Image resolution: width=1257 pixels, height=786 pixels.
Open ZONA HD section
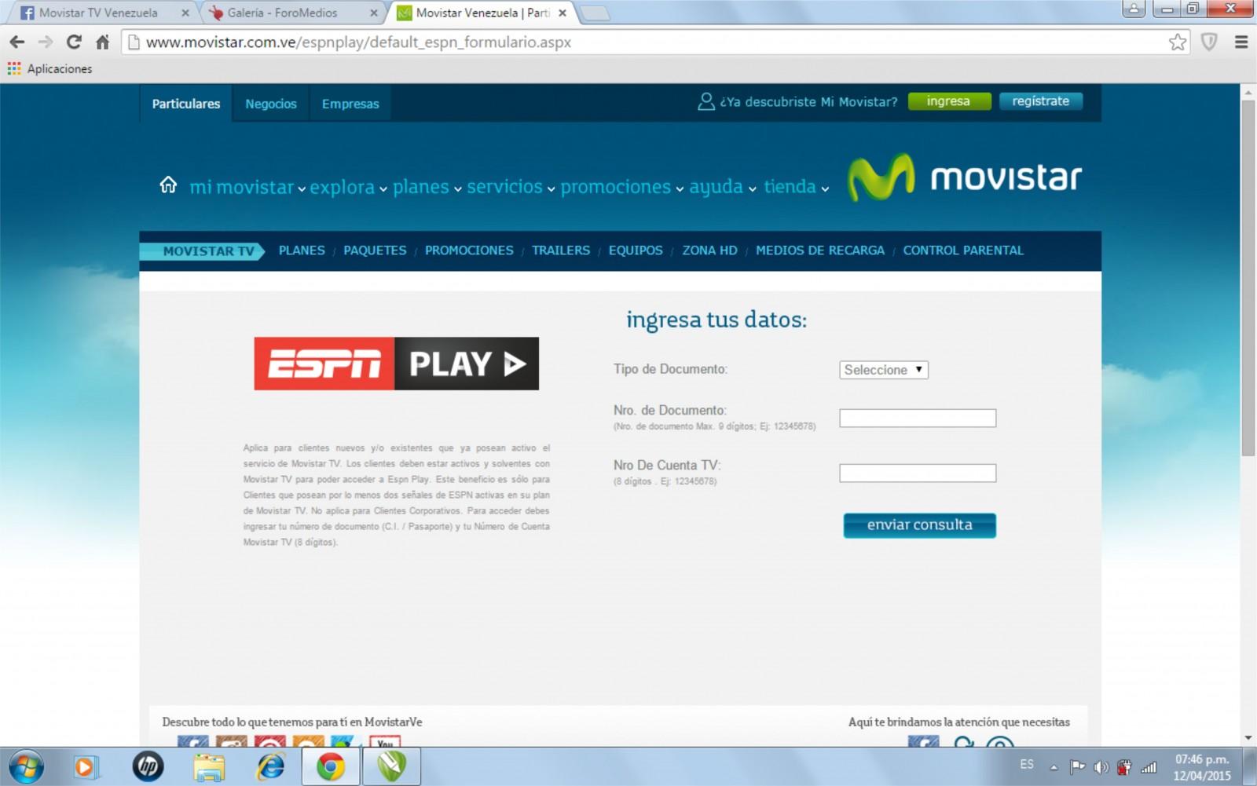click(x=709, y=250)
